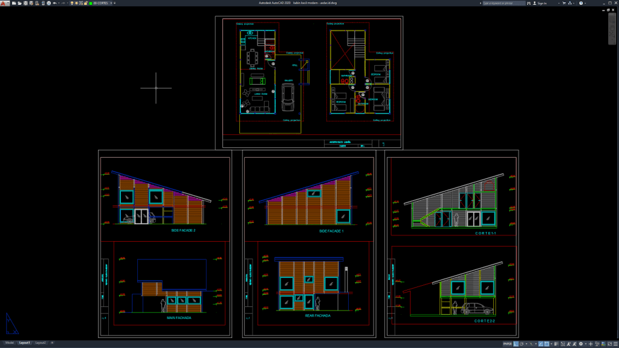The height and width of the screenshot is (348, 619).
Task: Click the search binoculars icon in InfoCenter
Action: click(x=529, y=4)
